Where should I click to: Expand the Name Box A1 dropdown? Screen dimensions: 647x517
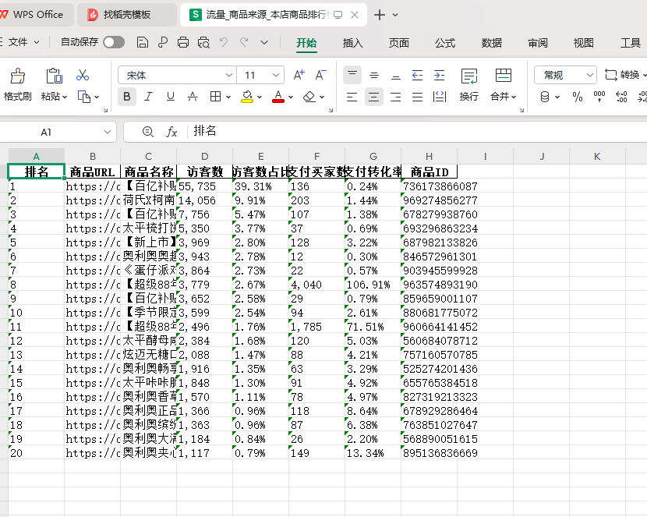click(x=108, y=132)
